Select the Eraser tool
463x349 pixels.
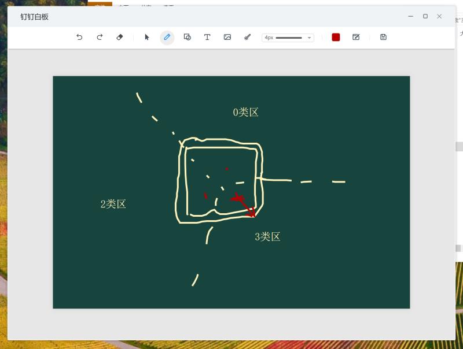pos(120,37)
